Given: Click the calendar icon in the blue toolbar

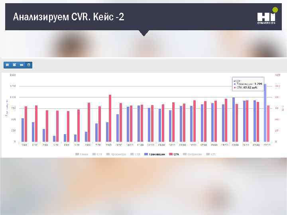Looking at the screenshot, I should pyautogui.click(x=7, y=65).
